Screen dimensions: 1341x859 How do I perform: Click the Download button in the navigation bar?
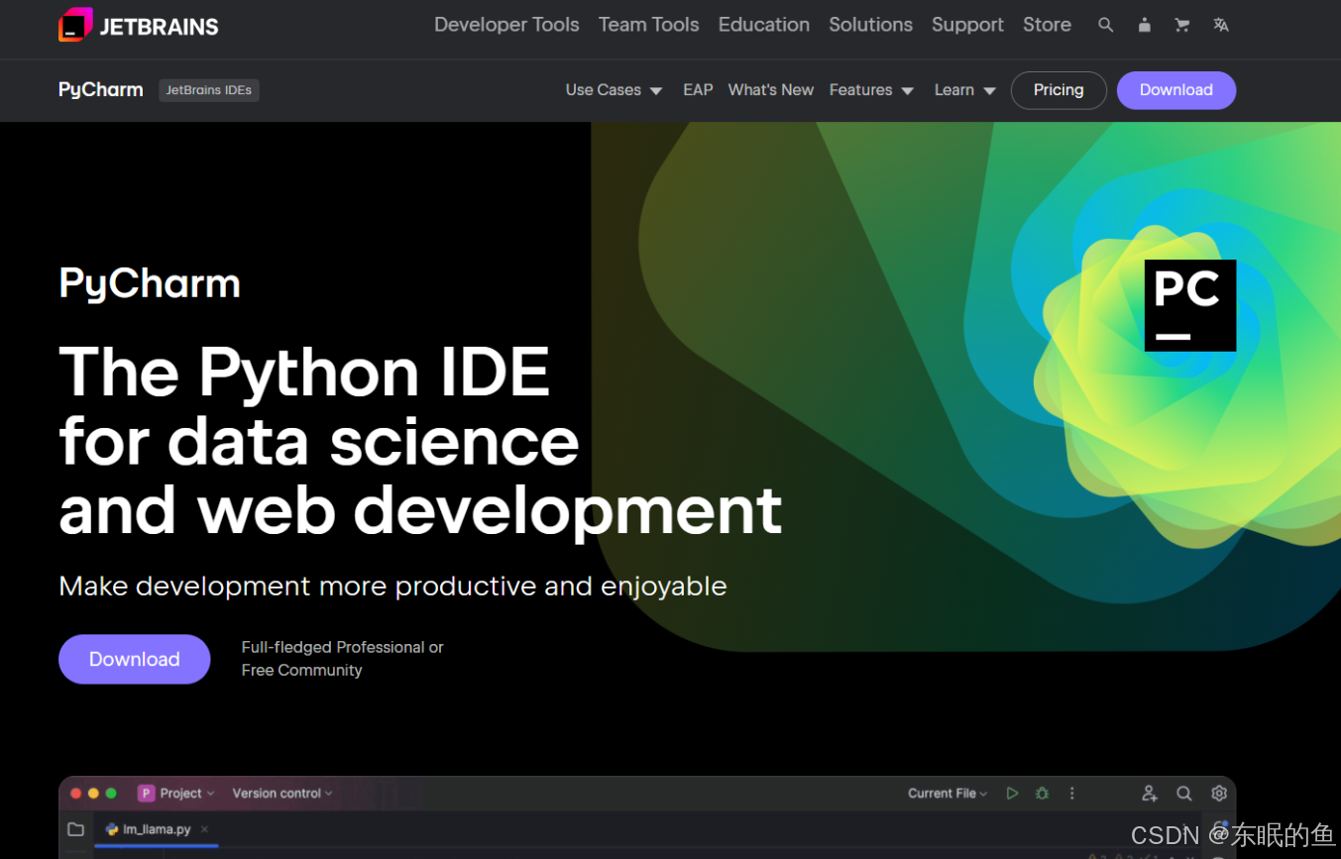(x=1176, y=90)
